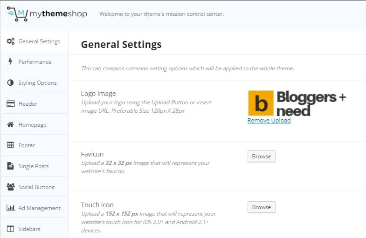This screenshot has height=238, width=366.
Task: Click the Styling Options contrast icon
Action: click(x=10, y=82)
